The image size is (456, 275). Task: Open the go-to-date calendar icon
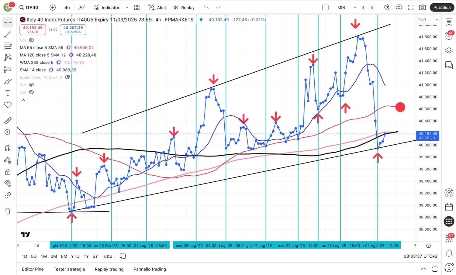123,256
